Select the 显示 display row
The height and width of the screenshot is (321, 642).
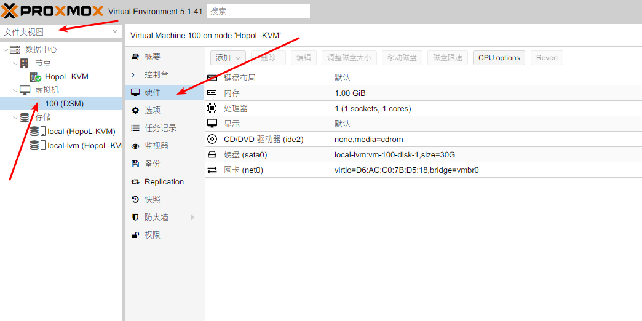pyautogui.click(x=423, y=124)
